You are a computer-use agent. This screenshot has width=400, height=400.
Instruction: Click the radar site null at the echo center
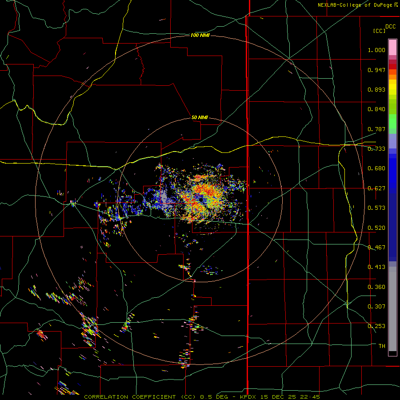coord(201,199)
